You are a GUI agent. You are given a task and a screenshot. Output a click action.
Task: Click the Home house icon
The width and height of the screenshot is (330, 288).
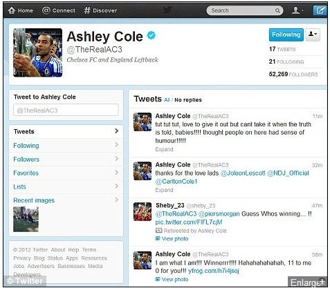(11, 10)
